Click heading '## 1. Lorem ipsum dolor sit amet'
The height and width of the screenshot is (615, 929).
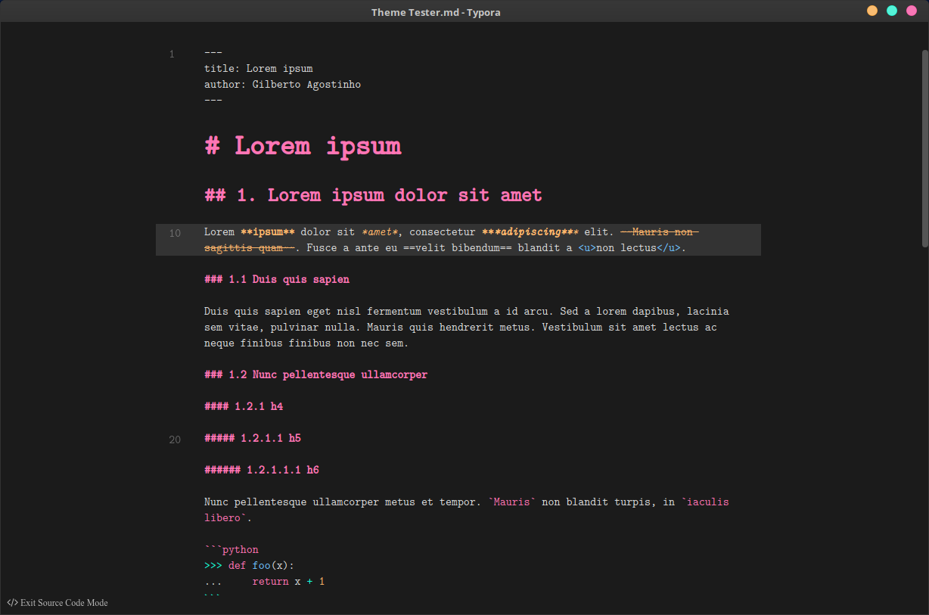(373, 195)
